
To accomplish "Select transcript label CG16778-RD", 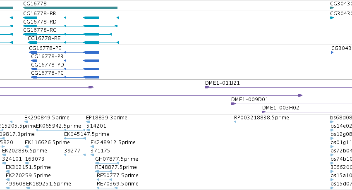I will 40,22.
